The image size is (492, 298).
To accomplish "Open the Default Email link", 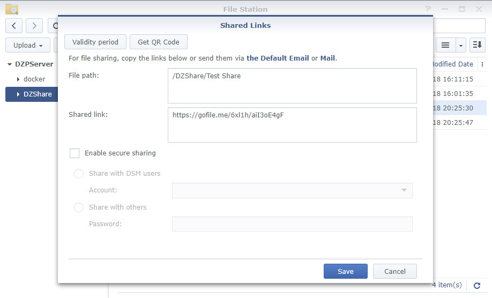I will point(278,58).
